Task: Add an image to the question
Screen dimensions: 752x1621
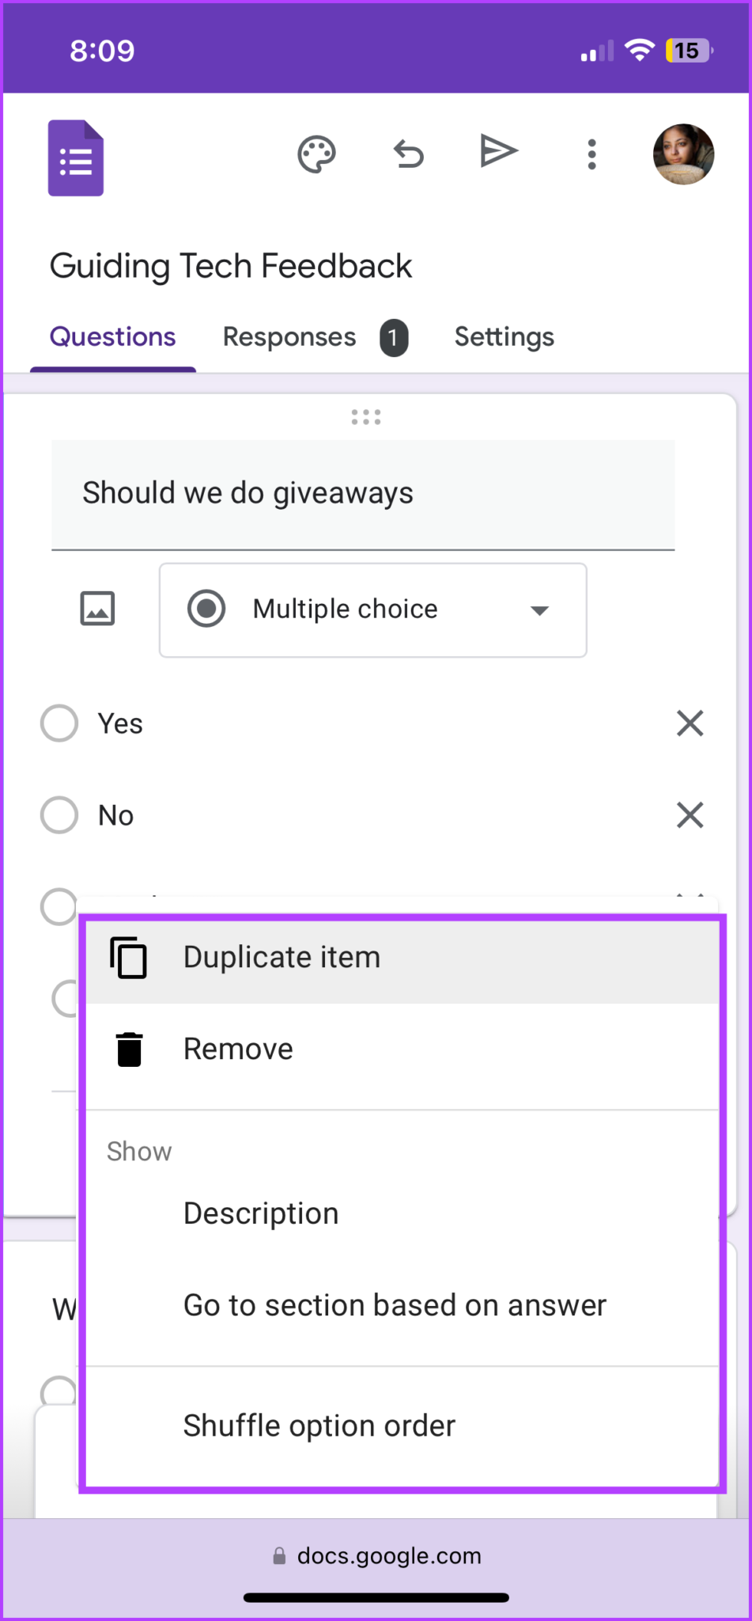Action: [x=96, y=608]
